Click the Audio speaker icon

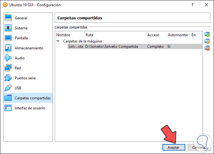pos(8,58)
